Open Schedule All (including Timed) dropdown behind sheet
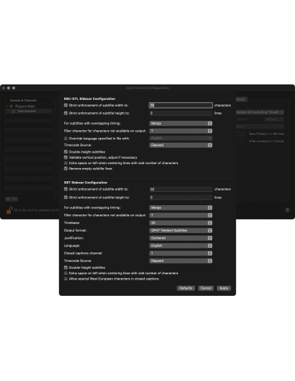Image resolution: width=295 pixels, height=381 pixels. tap(260, 112)
